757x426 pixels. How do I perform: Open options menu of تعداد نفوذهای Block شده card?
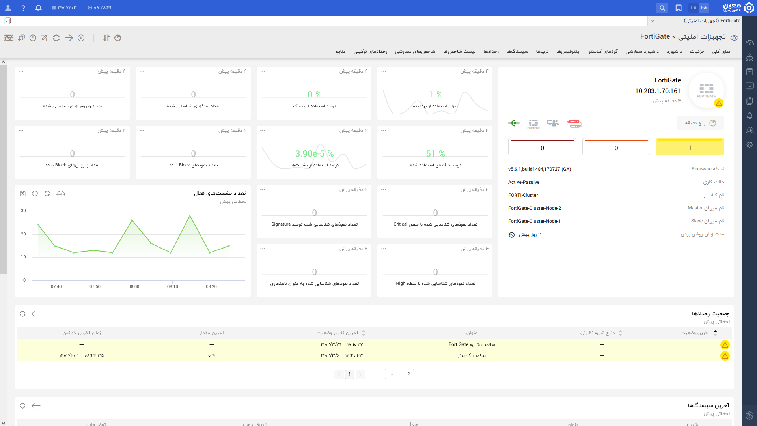pyautogui.click(x=142, y=131)
